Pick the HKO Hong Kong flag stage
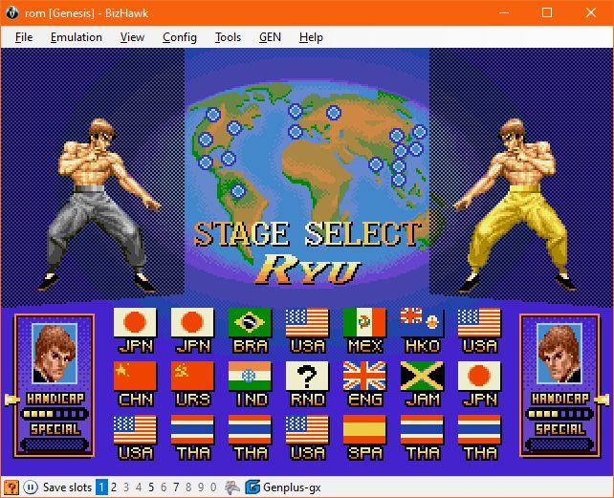614x498 pixels. point(422,323)
